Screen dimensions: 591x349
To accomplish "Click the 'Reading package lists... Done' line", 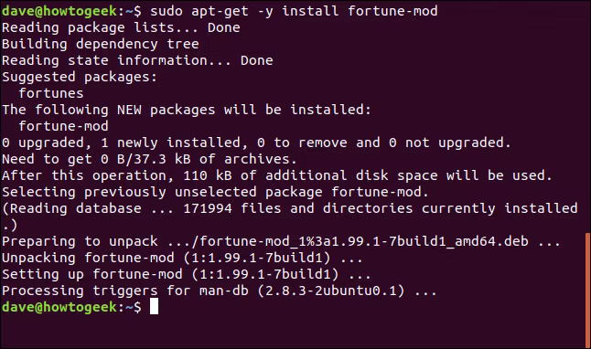I will click(x=121, y=27).
